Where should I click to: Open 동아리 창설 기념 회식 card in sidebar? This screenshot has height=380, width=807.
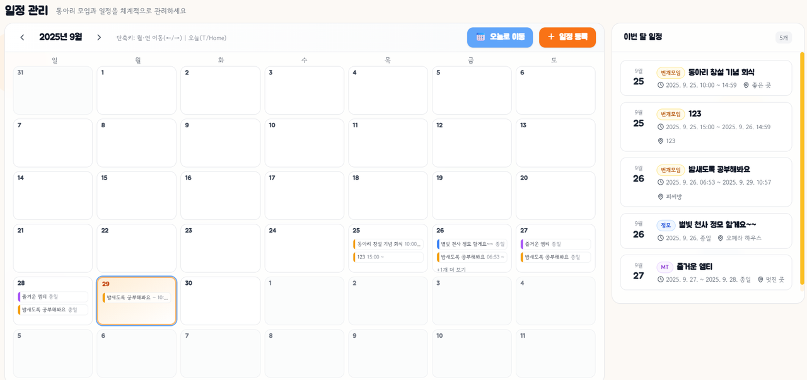[x=706, y=78]
